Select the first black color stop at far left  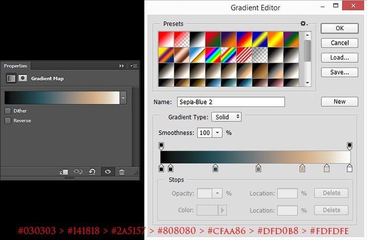(161, 168)
